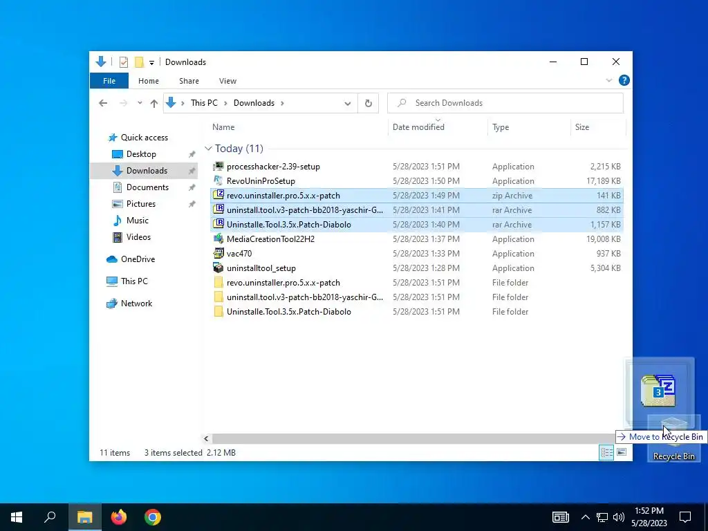Select the vac470 application file
Screen dimensions: 708x531
click(416, 253)
